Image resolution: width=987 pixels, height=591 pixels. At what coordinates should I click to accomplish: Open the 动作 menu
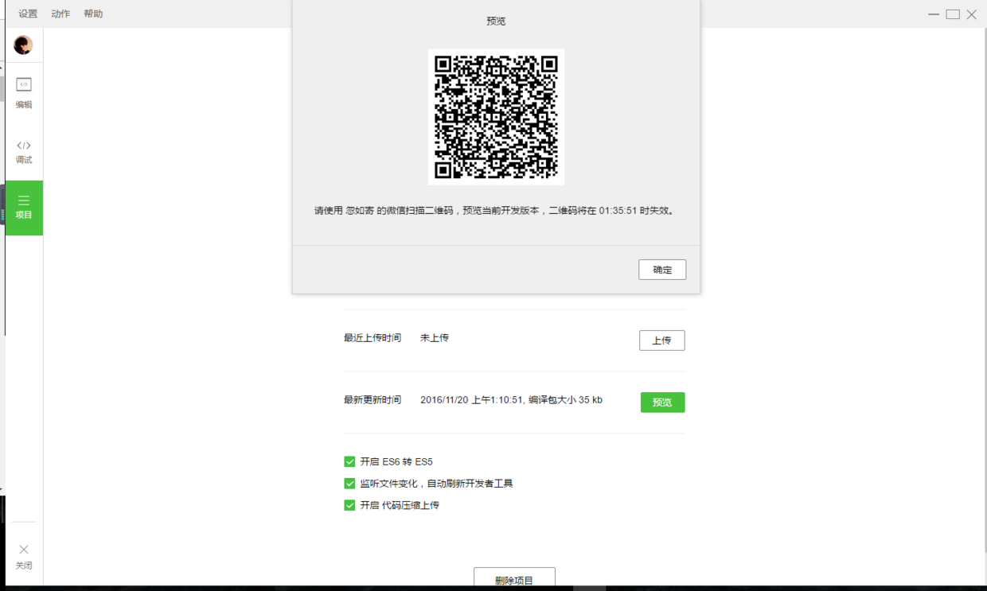(x=60, y=14)
